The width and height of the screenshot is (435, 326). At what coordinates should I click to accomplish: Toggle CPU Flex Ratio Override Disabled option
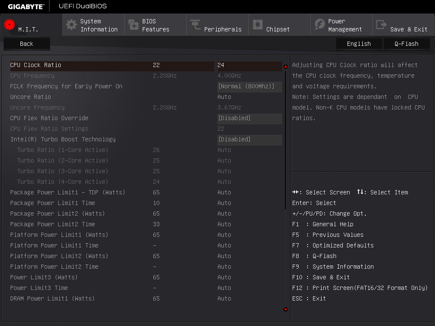pos(250,118)
